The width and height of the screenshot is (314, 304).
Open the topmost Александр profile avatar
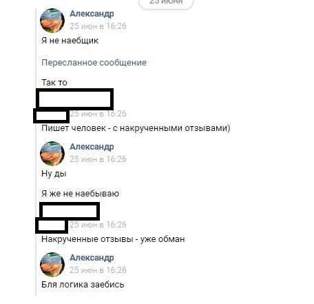coord(52,21)
